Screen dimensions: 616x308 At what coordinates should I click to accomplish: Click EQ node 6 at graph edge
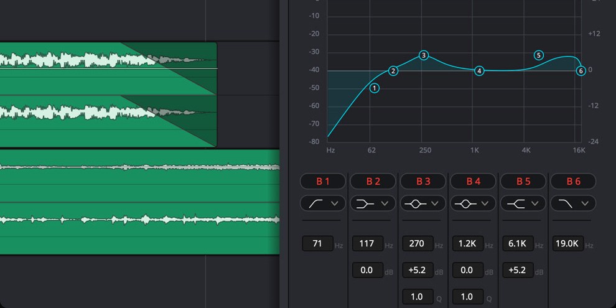tap(581, 71)
